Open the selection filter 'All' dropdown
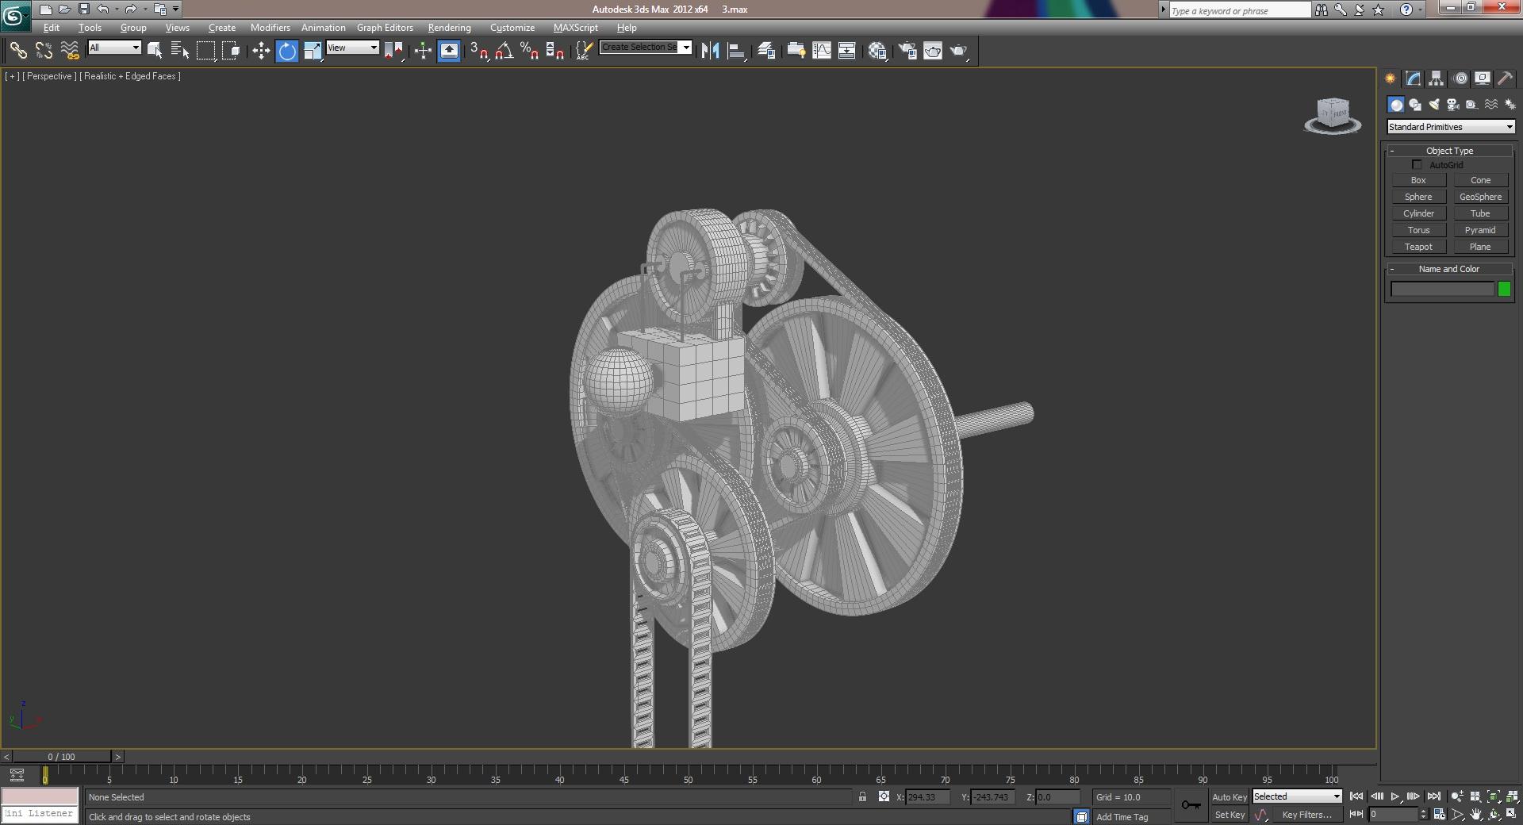 (114, 48)
